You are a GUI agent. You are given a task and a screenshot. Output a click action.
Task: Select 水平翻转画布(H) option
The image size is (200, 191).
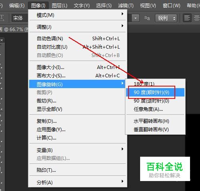[x=155, y=121]
